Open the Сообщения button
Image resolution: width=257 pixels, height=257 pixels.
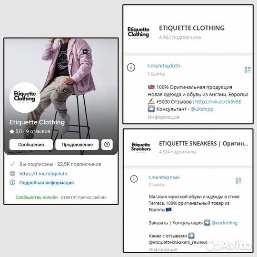[31, 145]
